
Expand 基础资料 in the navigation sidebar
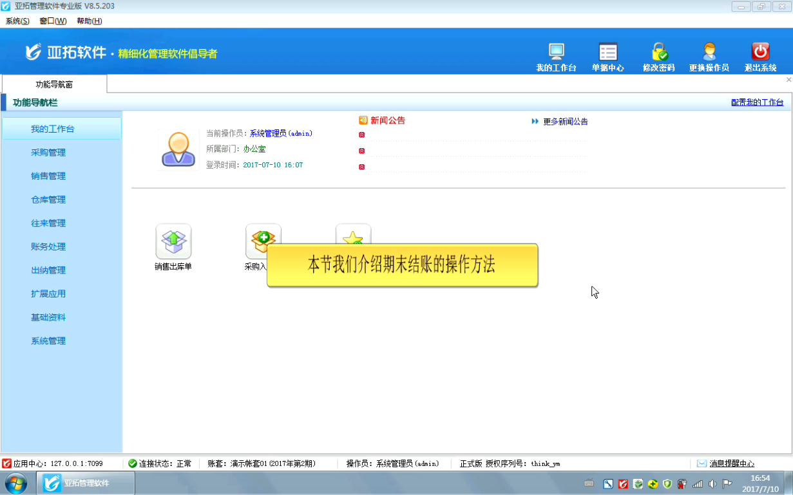pyautogui.click(x=48, y=317)
